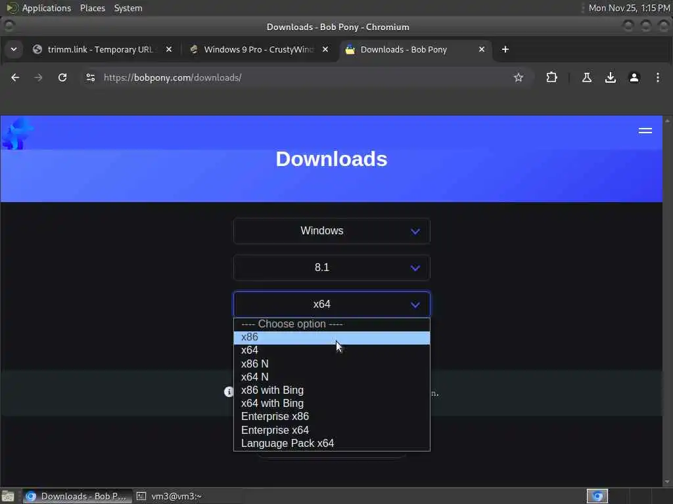Select Enterprise x64 option
Image resolution: width=673 pixels, height=504 pixels.
332,430
